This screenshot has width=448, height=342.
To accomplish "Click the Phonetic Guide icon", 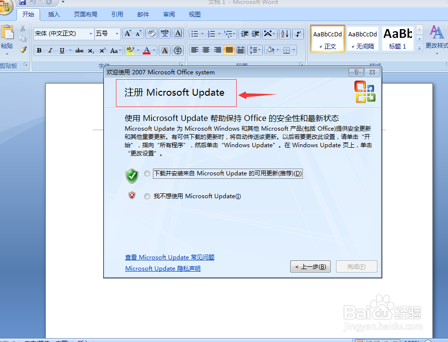I will pyautogui.click(x=165, y=34).
